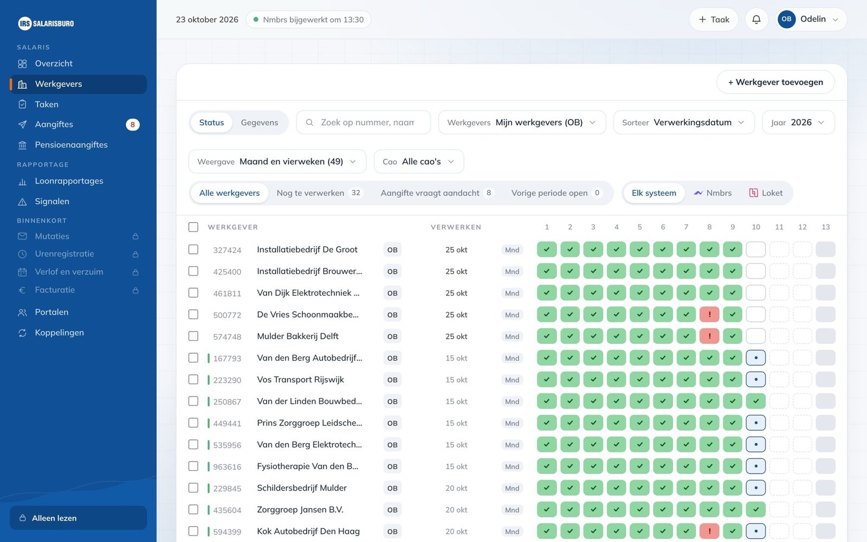The width and height of the screenshot is (867, 542).
Task: Check the box for De Vries Schoonmaakbedrijf
Action: click(x=193, y=314)
